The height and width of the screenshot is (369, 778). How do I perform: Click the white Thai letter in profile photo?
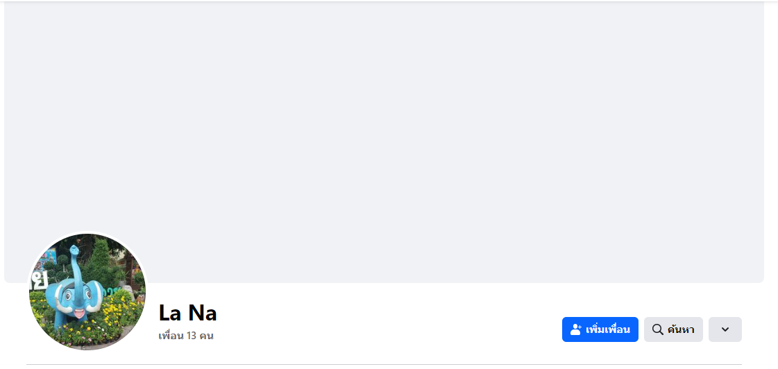[39, 281]
